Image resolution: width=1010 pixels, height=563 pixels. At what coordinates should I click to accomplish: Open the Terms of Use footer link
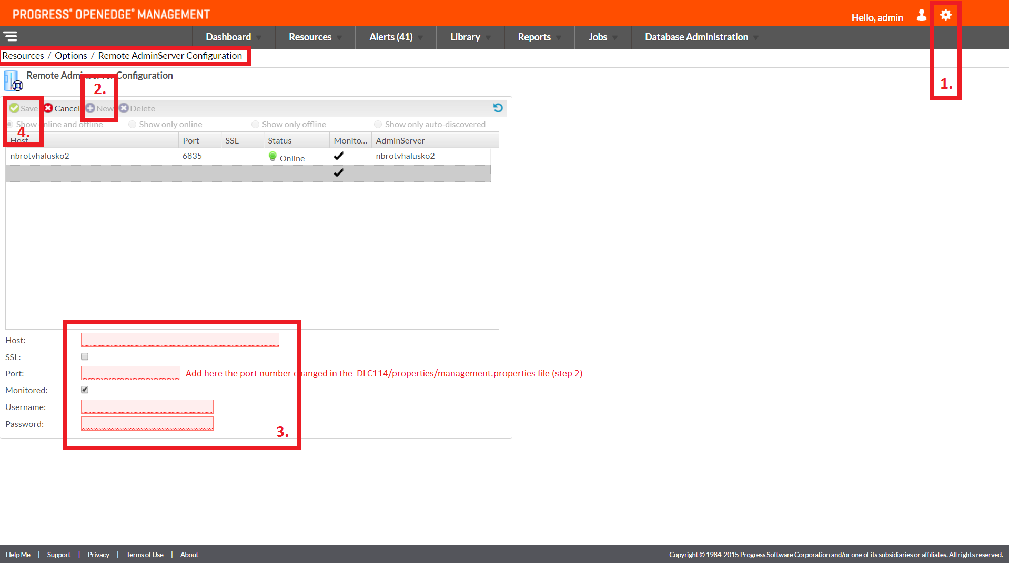coord(145,555)
